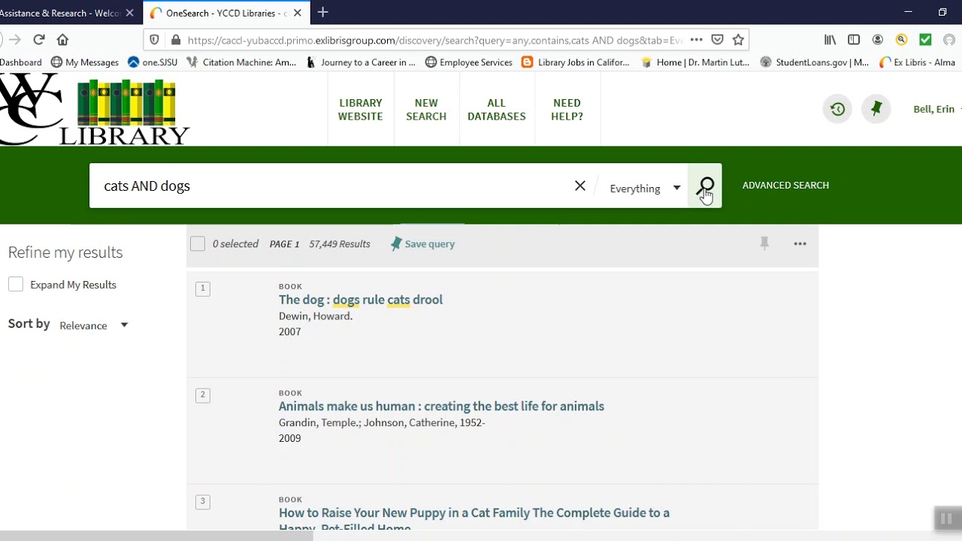
Task: Open My Favorites pin icon
Action: coord(876,109)
